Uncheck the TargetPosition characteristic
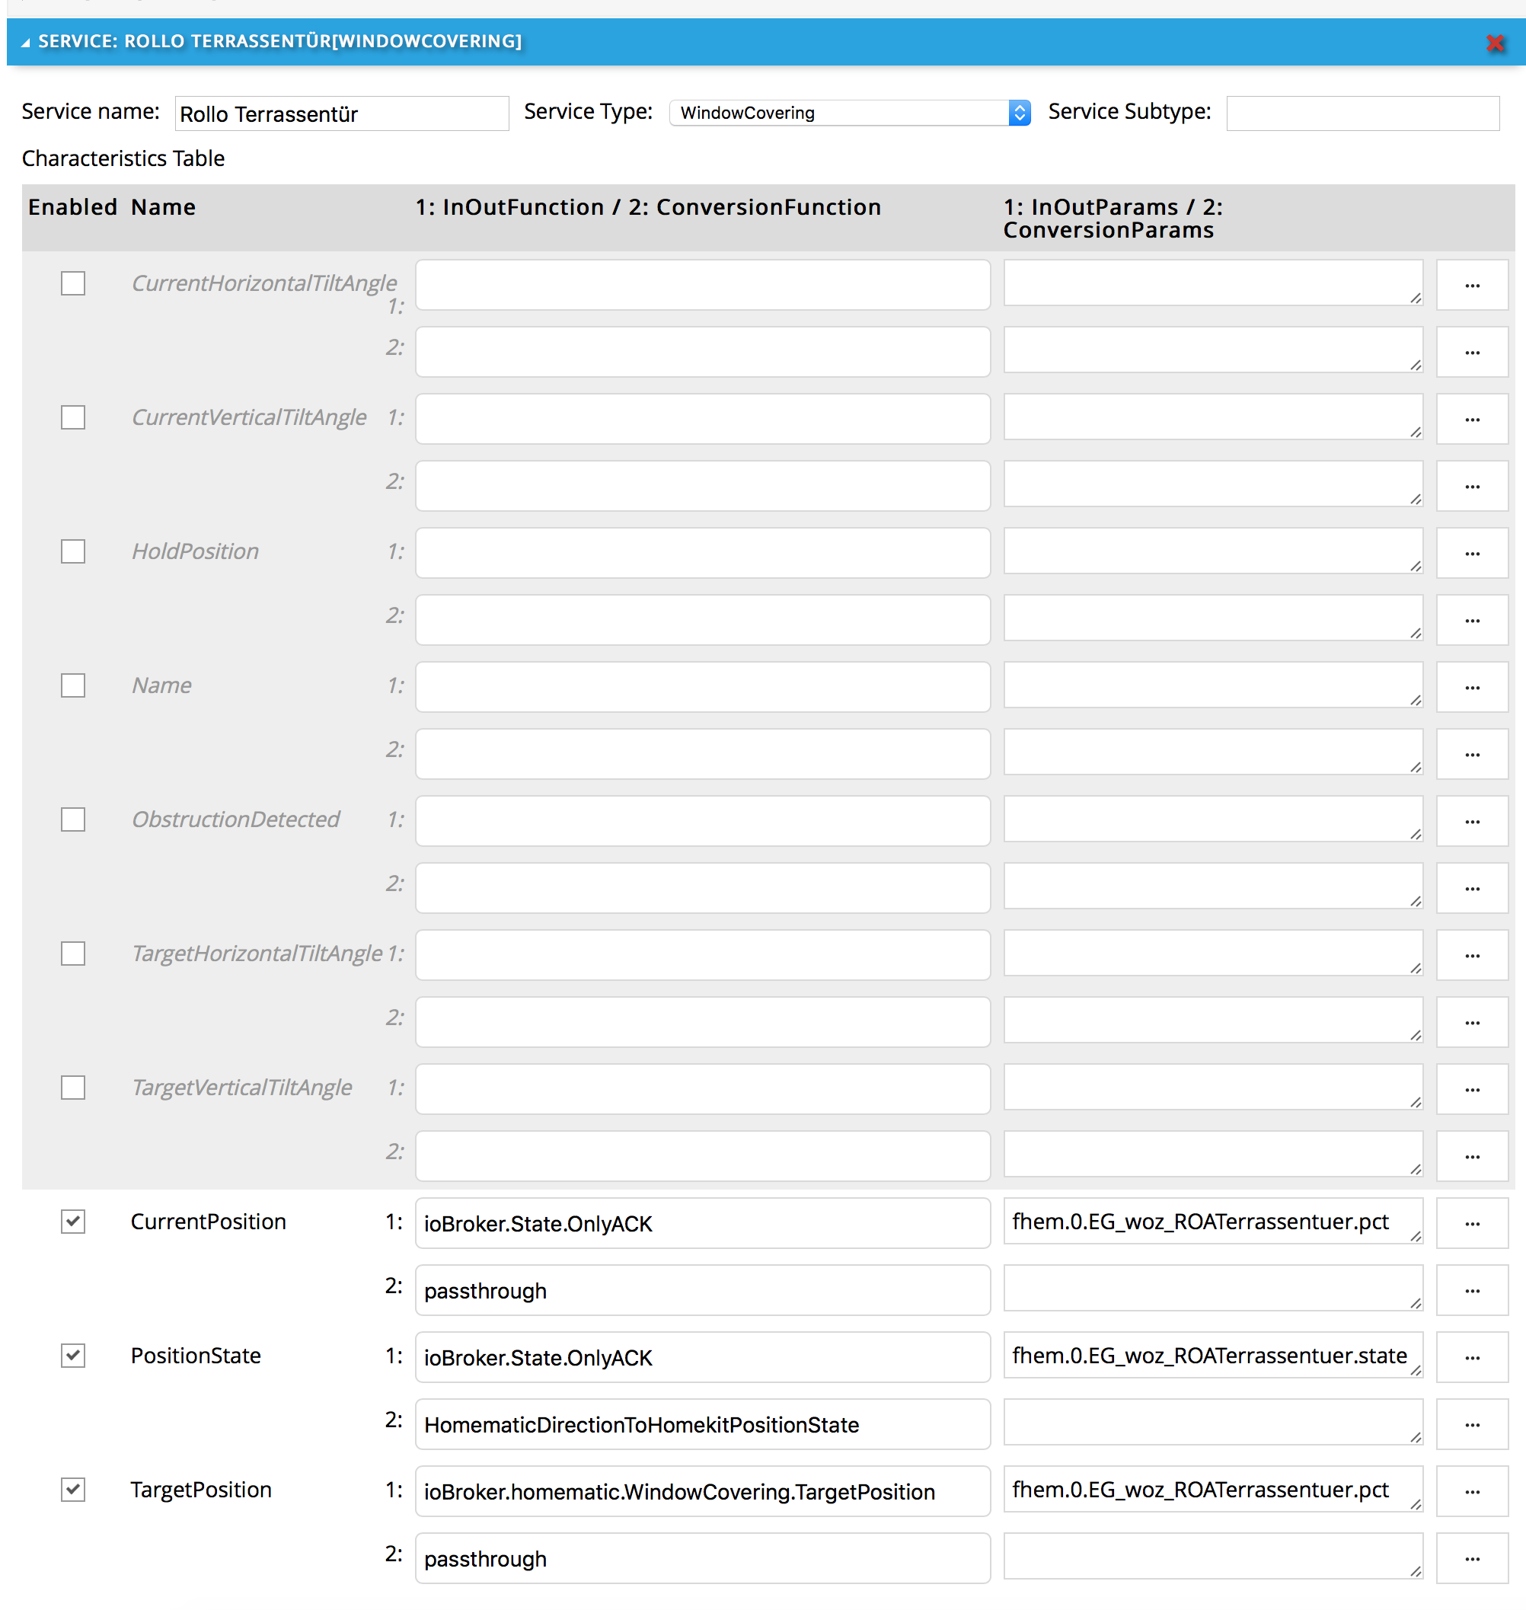This screenshot has width=1526, height=1610. pos(73,1490)
